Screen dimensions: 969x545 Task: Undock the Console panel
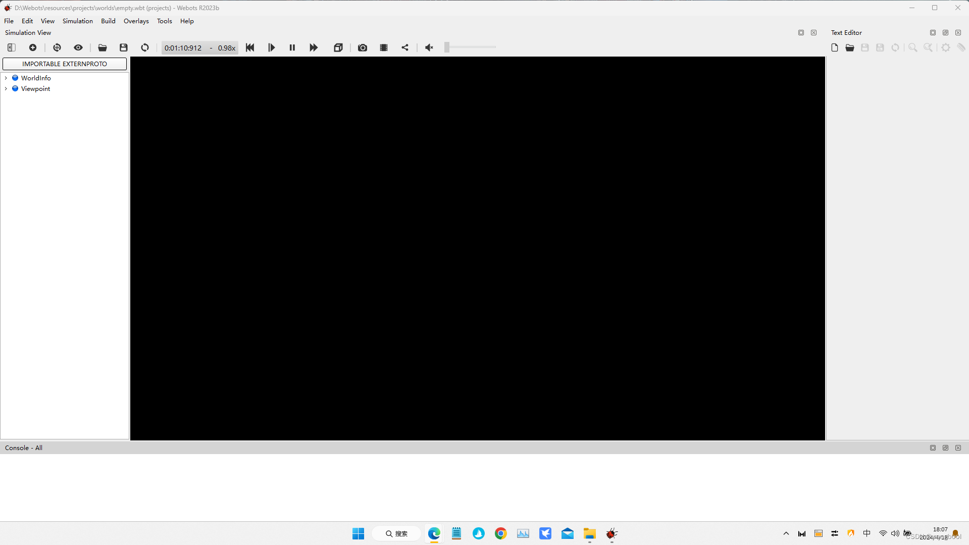coord(945,448)
